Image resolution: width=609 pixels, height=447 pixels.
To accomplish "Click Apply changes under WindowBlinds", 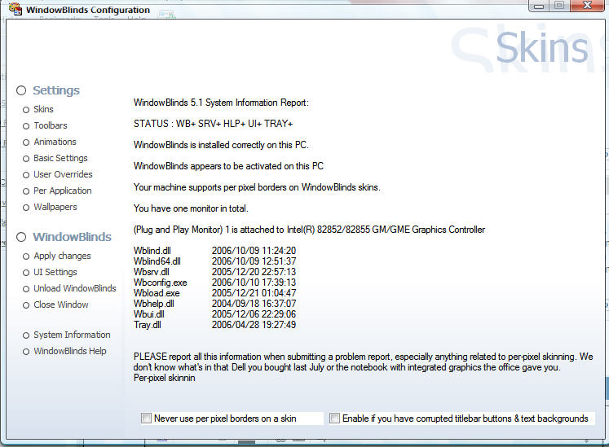I will pos(62,256).
